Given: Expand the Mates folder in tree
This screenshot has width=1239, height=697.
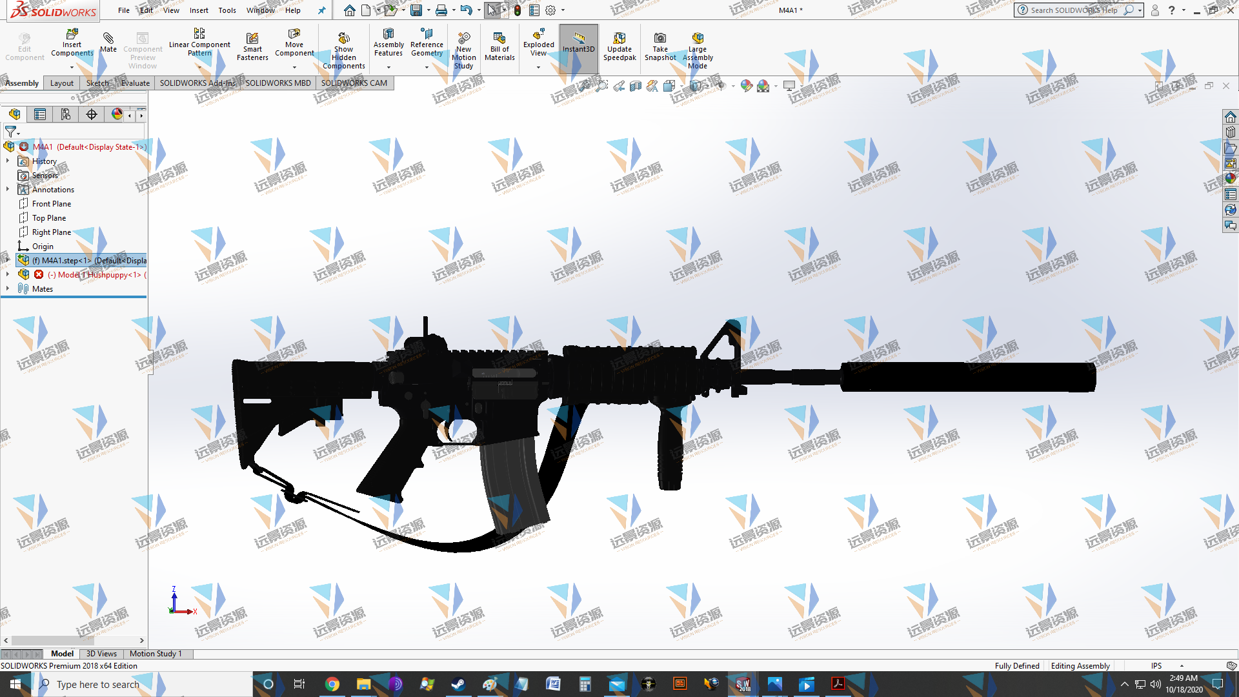Looking at the screenshot, I should coord(8,288).
